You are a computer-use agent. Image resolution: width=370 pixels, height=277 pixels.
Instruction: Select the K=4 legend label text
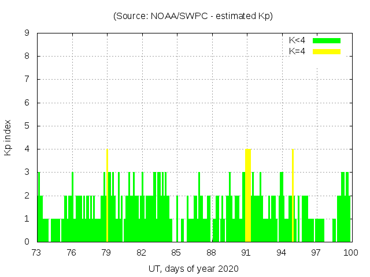click(297, 51)
